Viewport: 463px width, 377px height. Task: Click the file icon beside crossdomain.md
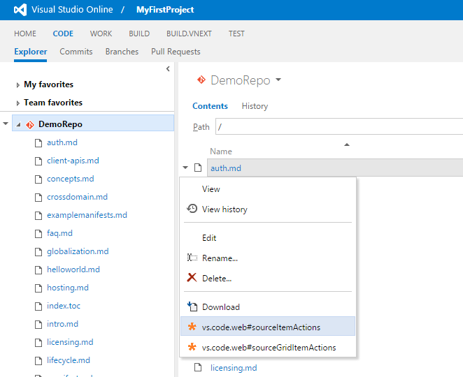pos(38,198)
